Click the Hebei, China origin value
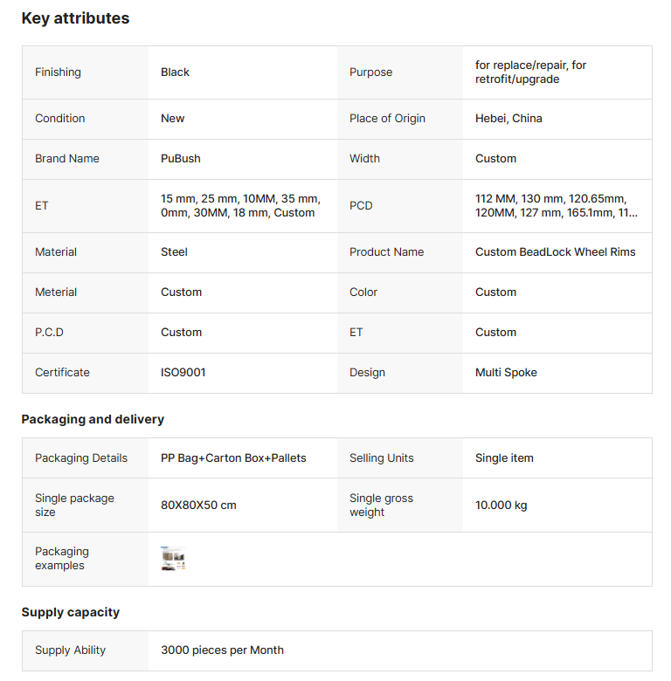This screenshot has height=681, width=671. tap(508, 119)
